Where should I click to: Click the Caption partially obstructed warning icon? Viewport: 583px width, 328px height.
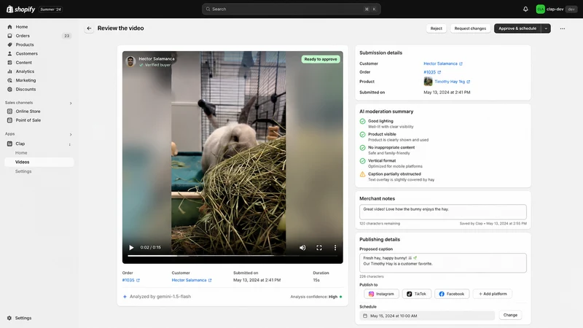coord(362,174)
